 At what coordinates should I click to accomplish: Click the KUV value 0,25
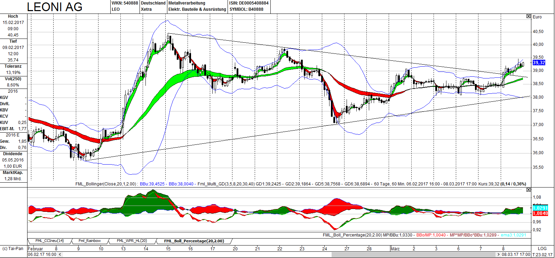point(22,123)
